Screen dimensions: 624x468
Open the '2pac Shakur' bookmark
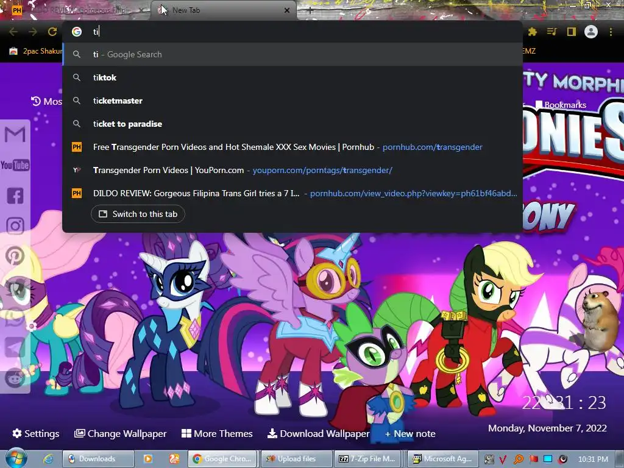point(36,51)
